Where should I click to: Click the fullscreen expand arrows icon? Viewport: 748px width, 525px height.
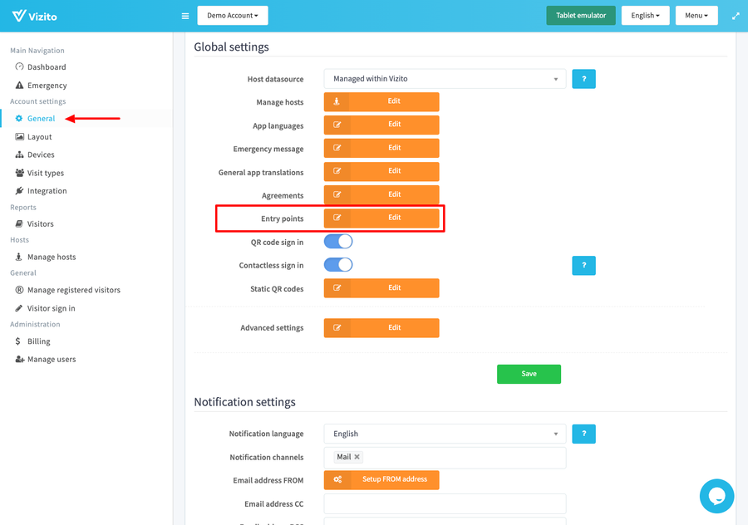point(736,16)
